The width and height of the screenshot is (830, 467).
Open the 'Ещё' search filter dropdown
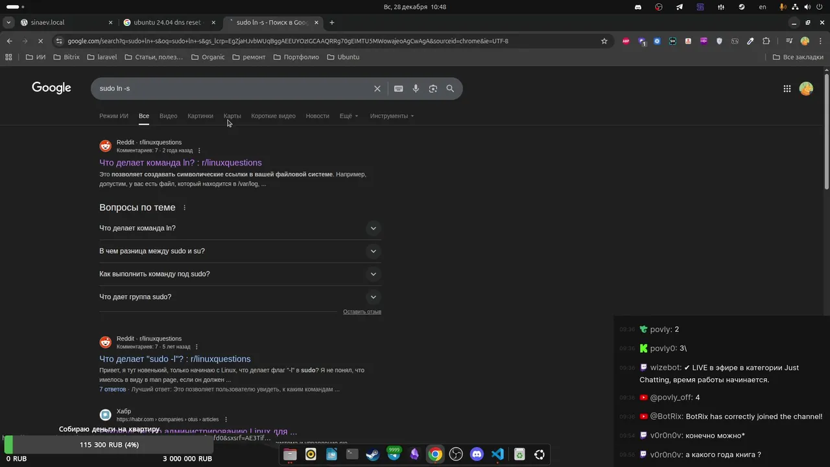point(349,116)
